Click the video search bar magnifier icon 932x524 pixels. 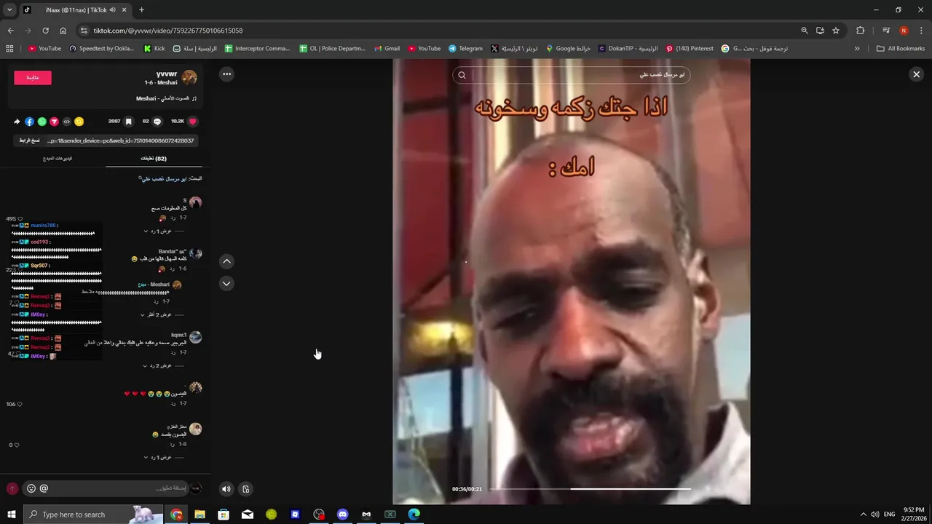462,75
